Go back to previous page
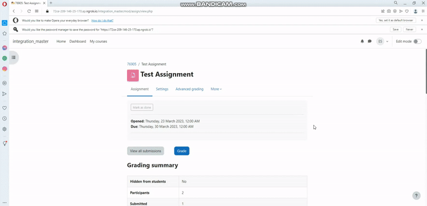 14,11
